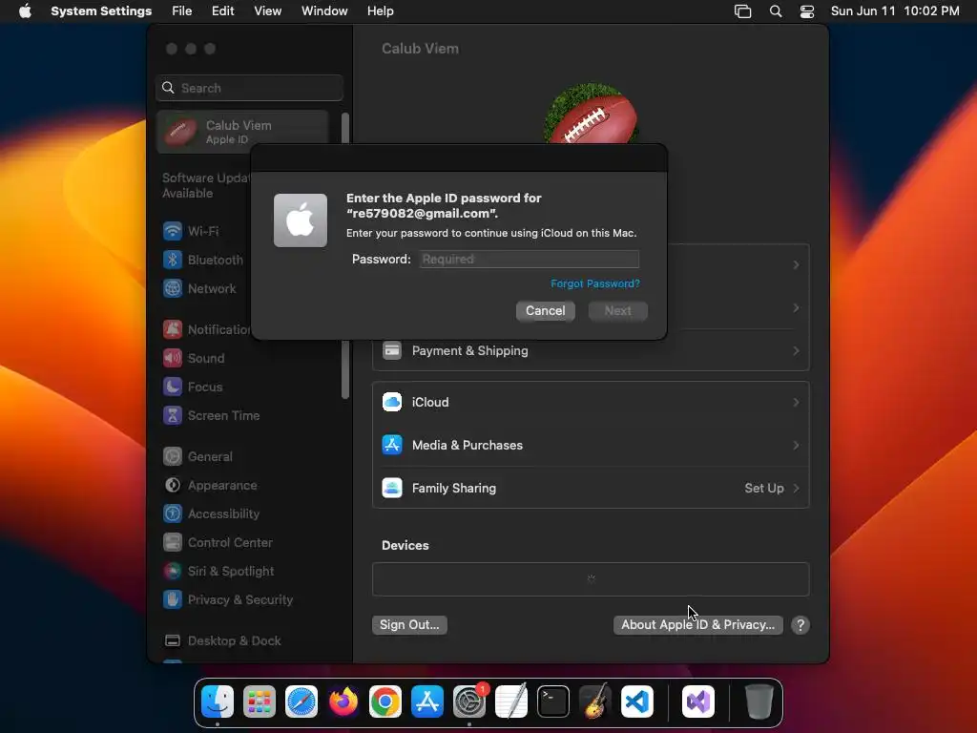977x733 pixels.
Task: Select the Network globe icon
Action: click(x=173, y=288)
